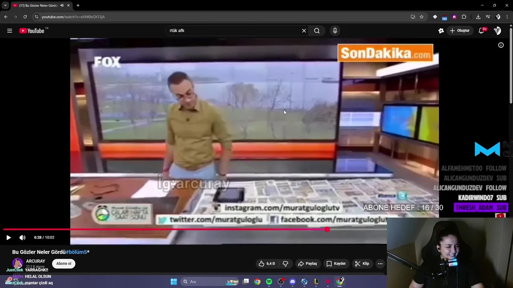Open the Chrome profile avatar
The height and width of the screenshot is (288, 513).
tap(498, 17)
